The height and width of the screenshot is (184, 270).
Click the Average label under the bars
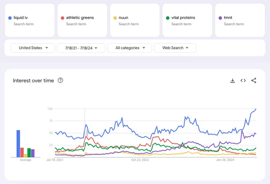click(x=25, y=160)
